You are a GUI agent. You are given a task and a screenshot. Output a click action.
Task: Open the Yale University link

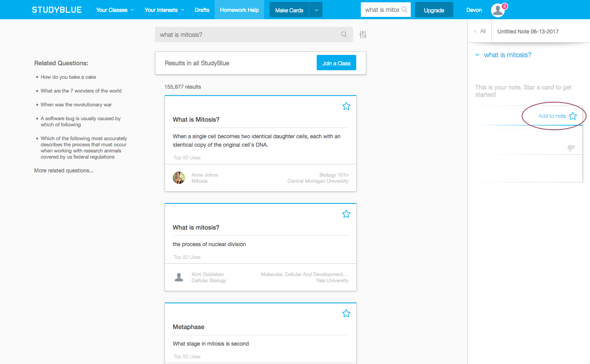[332, 280]
